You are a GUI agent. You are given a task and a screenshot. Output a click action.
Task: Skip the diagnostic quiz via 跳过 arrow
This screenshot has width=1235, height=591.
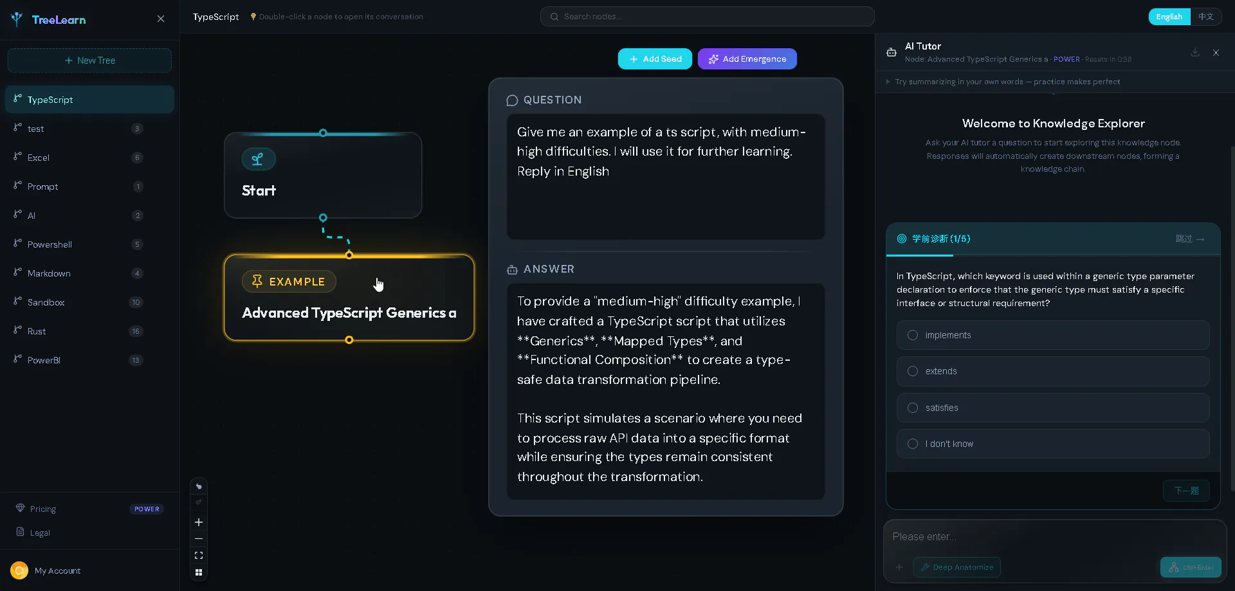(x=1190, y=239)
